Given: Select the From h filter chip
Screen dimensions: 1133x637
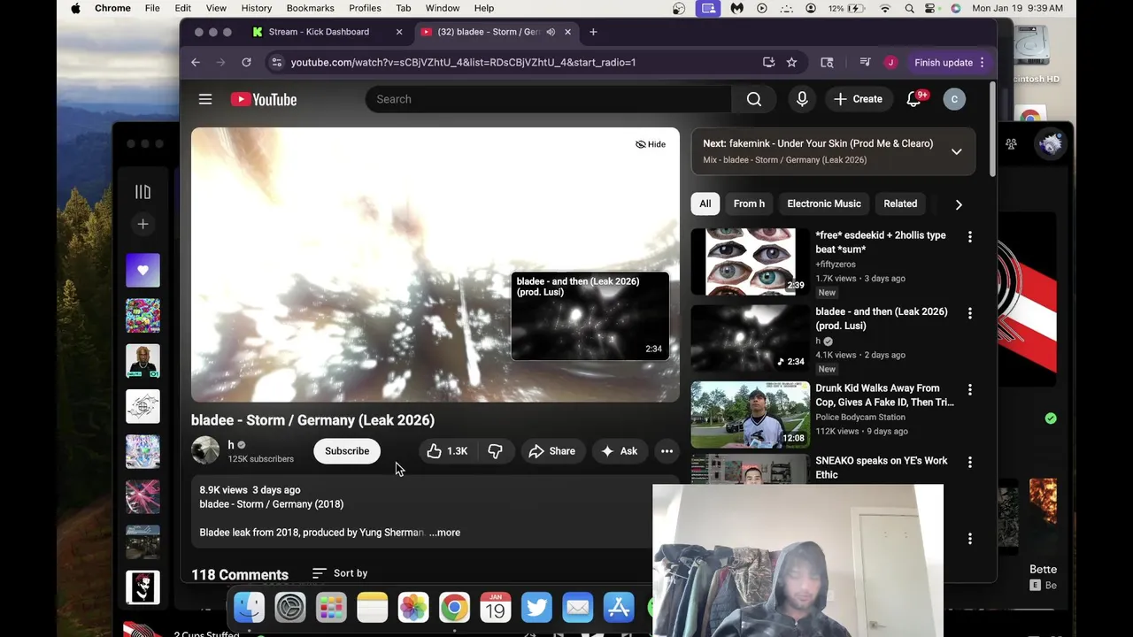Looking at the screenshot, I should (749, 203).
